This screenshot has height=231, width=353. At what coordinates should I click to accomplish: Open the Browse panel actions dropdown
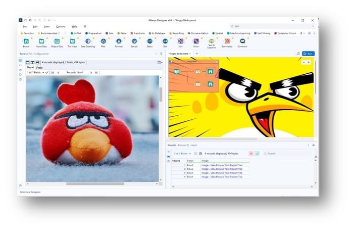click(160, 63)
